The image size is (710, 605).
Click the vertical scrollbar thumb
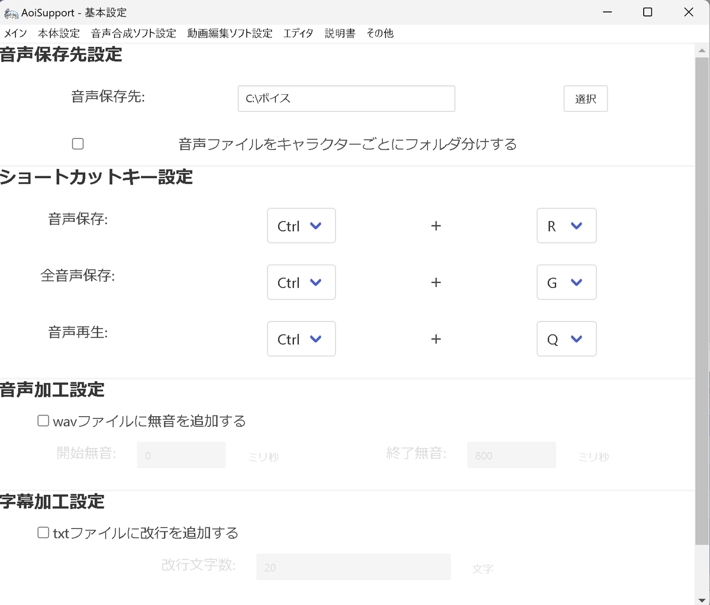(x=702, y=301)
